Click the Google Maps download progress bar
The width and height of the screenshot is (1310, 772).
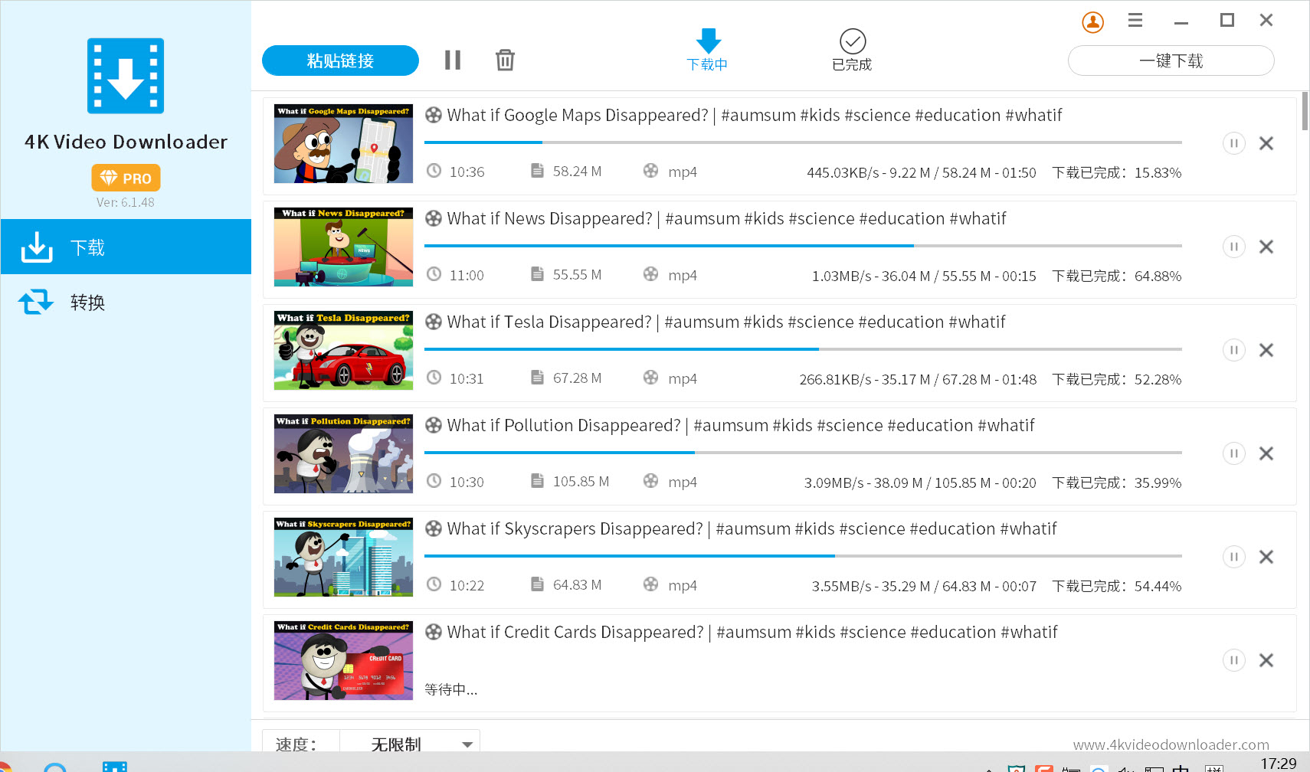(x=803, y=142)
